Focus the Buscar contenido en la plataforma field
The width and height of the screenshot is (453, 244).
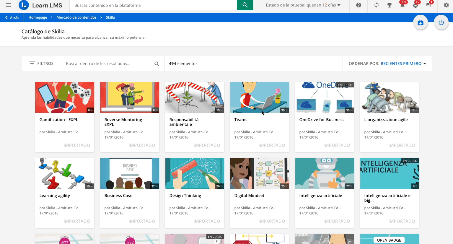(x=153, y=5)
